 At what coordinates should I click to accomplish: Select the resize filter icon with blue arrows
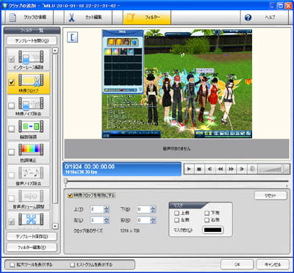pos(31,219)
